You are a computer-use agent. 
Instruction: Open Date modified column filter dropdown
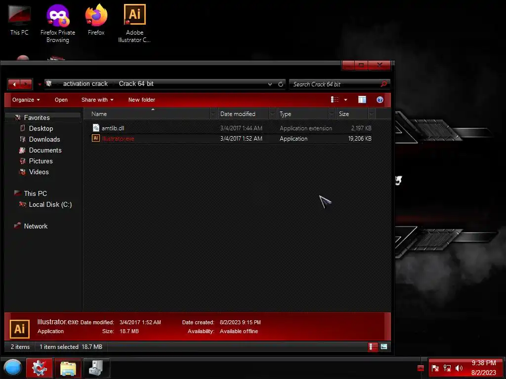pyautogui.click(x=273, y=114)
